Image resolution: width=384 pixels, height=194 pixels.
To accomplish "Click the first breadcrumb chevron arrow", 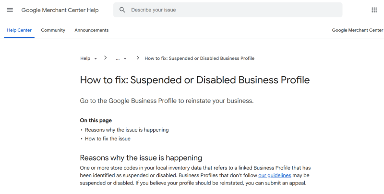I will coord(105,58).
